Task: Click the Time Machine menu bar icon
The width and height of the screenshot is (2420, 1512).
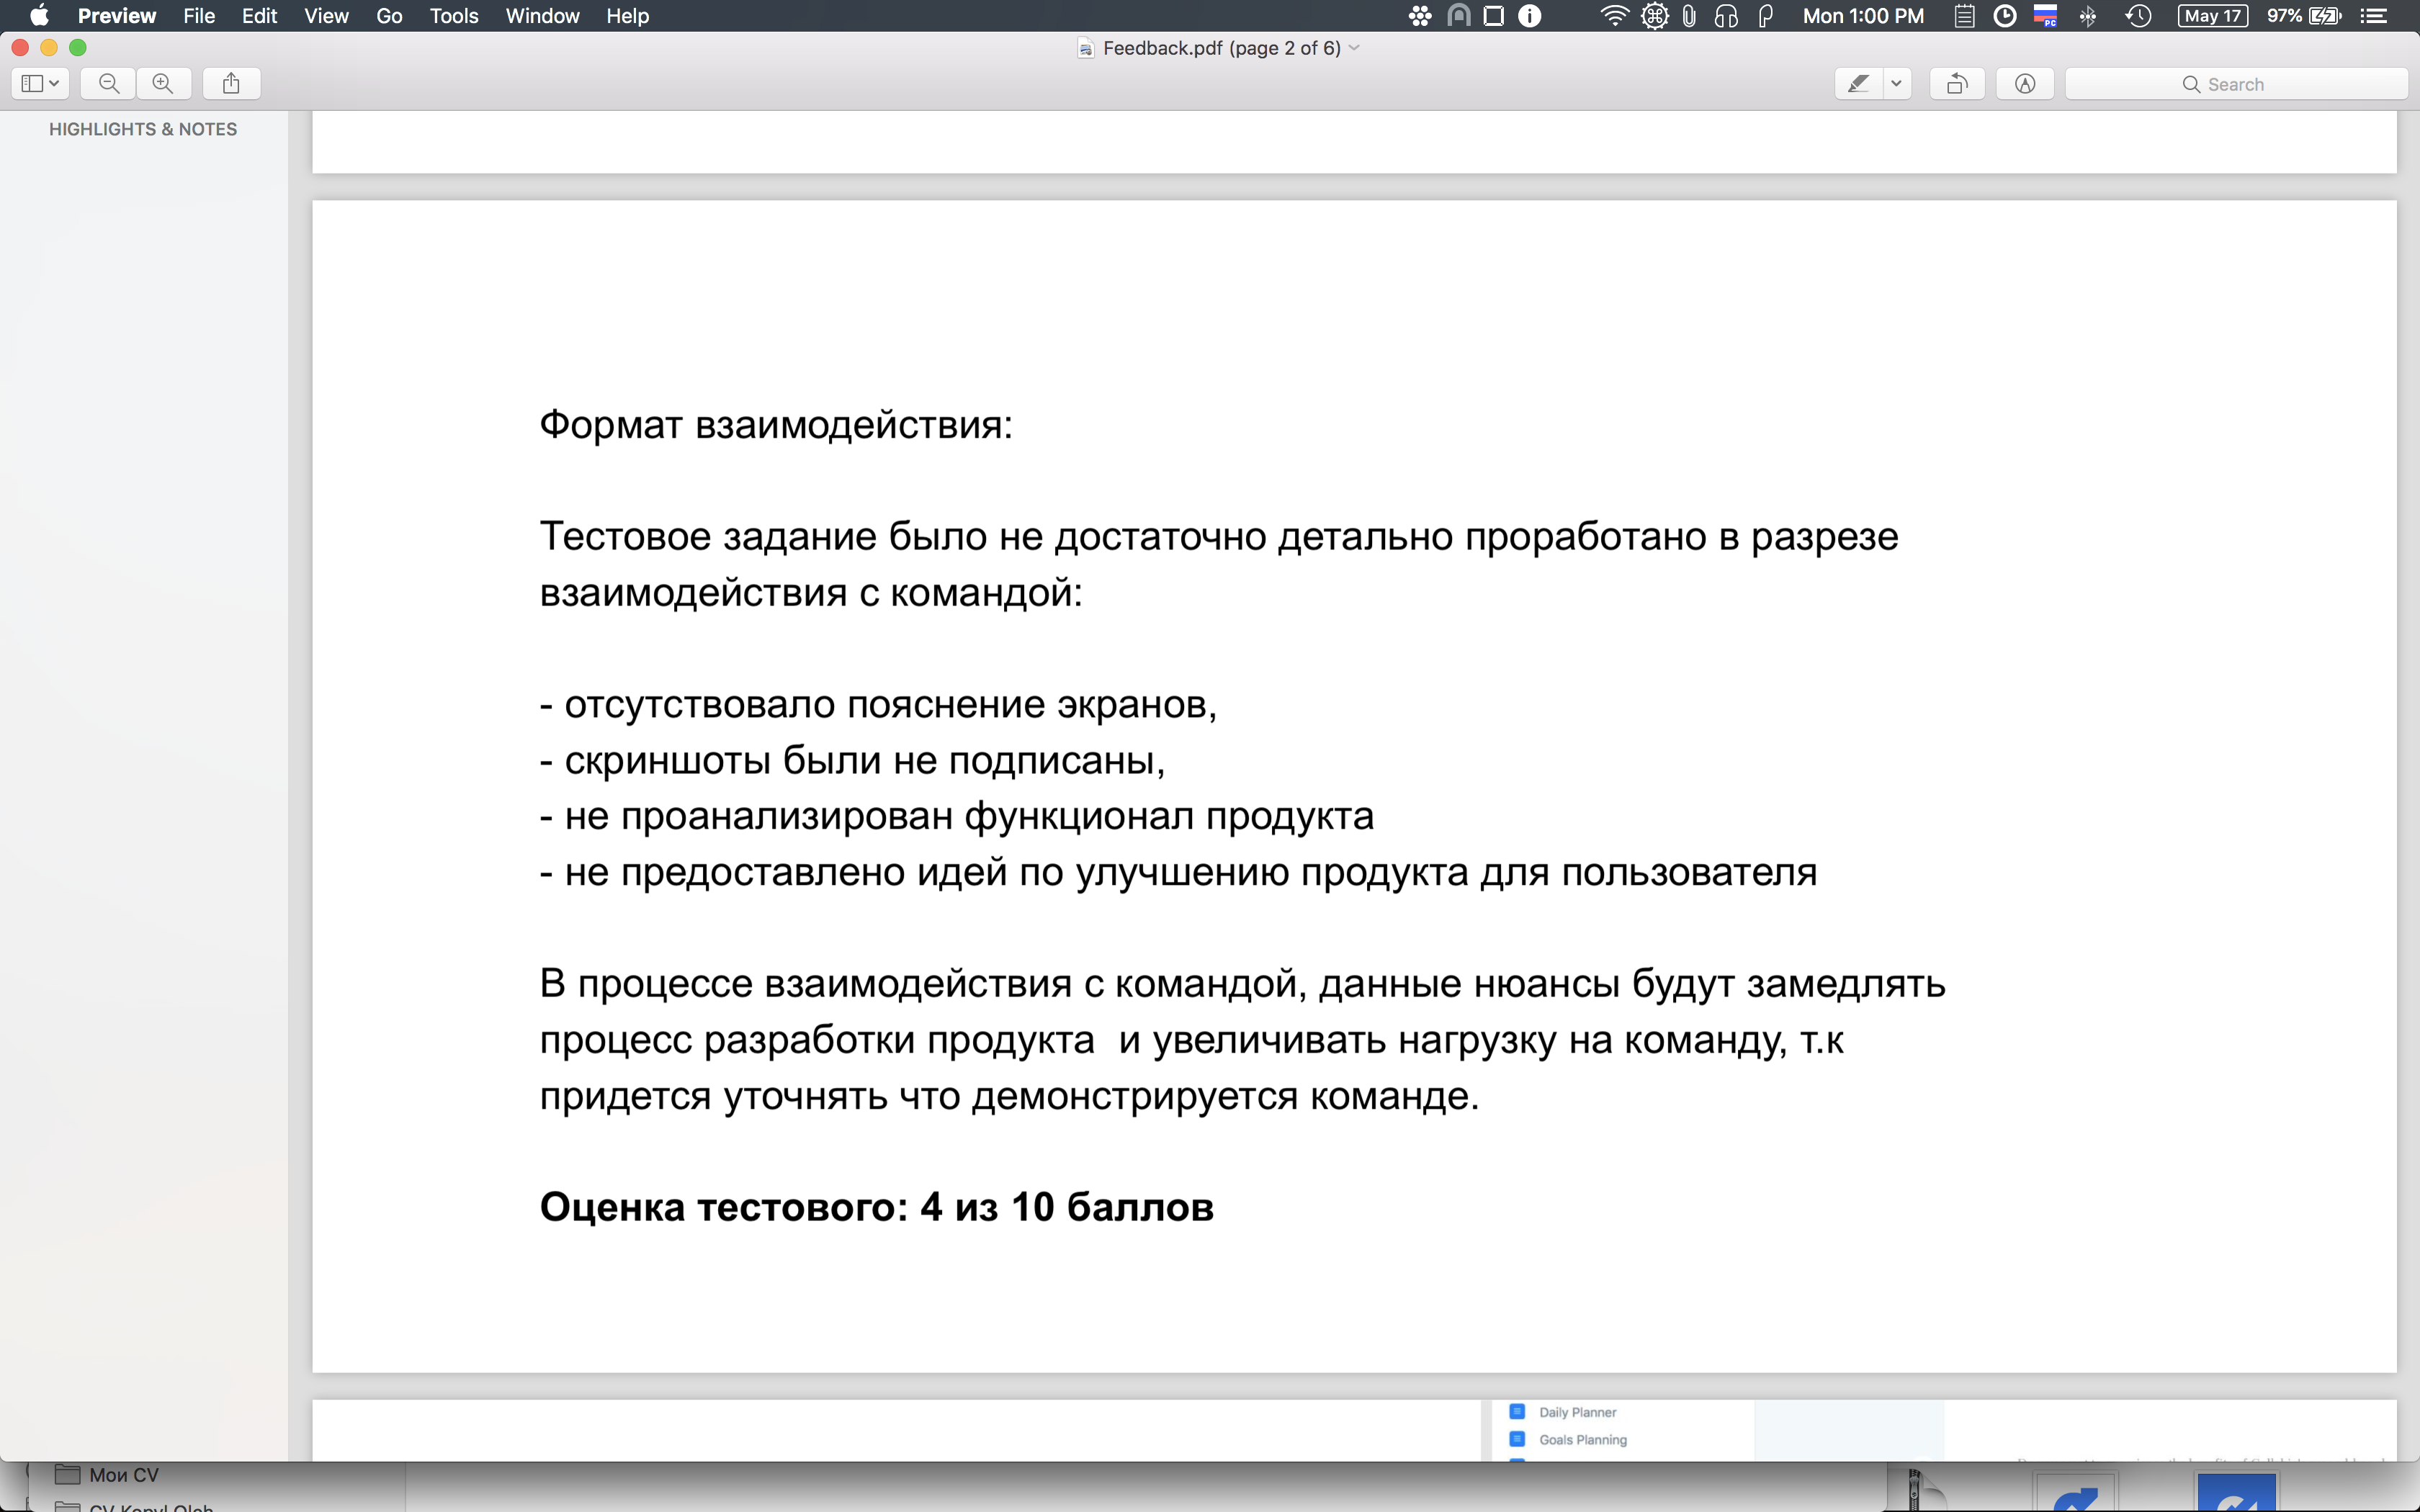Action: 2138,16
